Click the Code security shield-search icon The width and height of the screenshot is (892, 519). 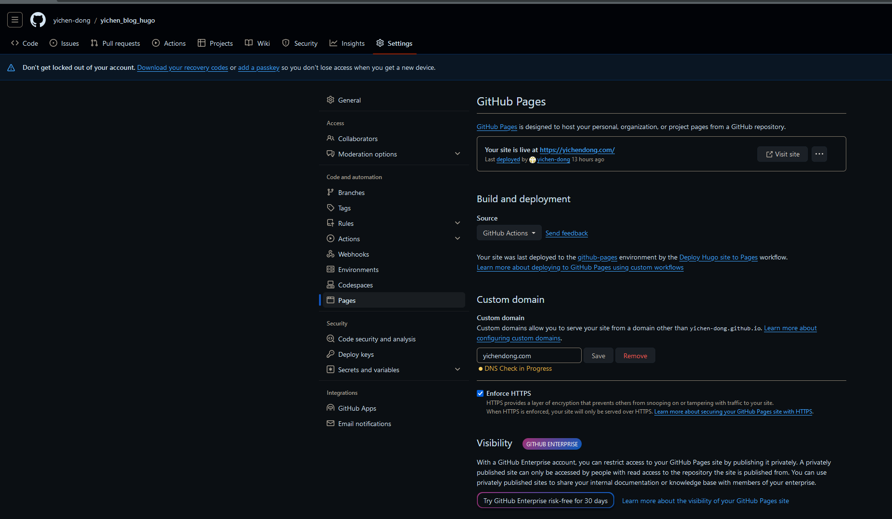(x=331, y=338)
